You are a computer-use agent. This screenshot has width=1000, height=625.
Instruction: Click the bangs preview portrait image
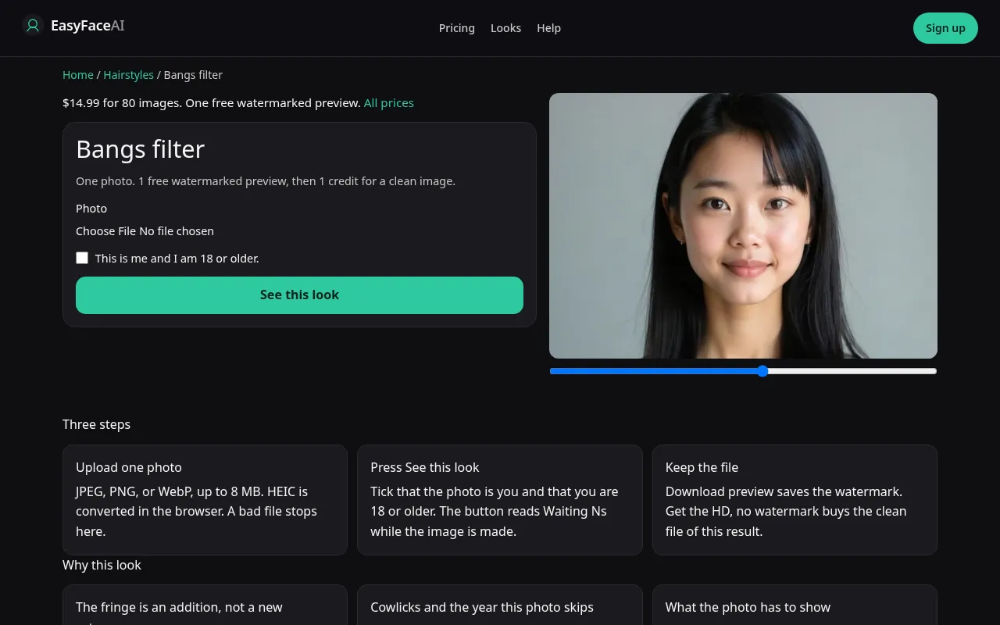click(743, 226)
